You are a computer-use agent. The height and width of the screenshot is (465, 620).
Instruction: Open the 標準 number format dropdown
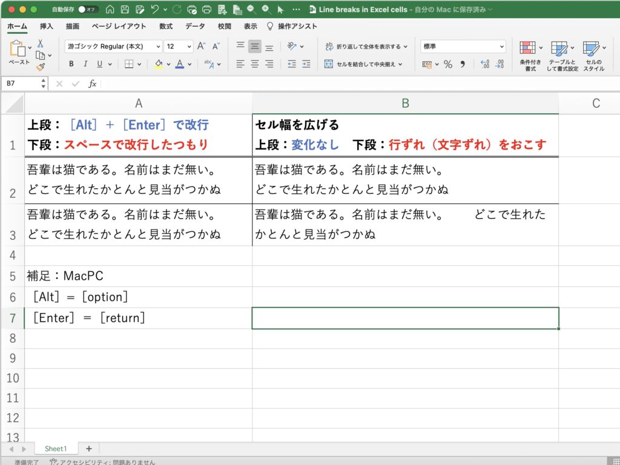pos(463,47)
